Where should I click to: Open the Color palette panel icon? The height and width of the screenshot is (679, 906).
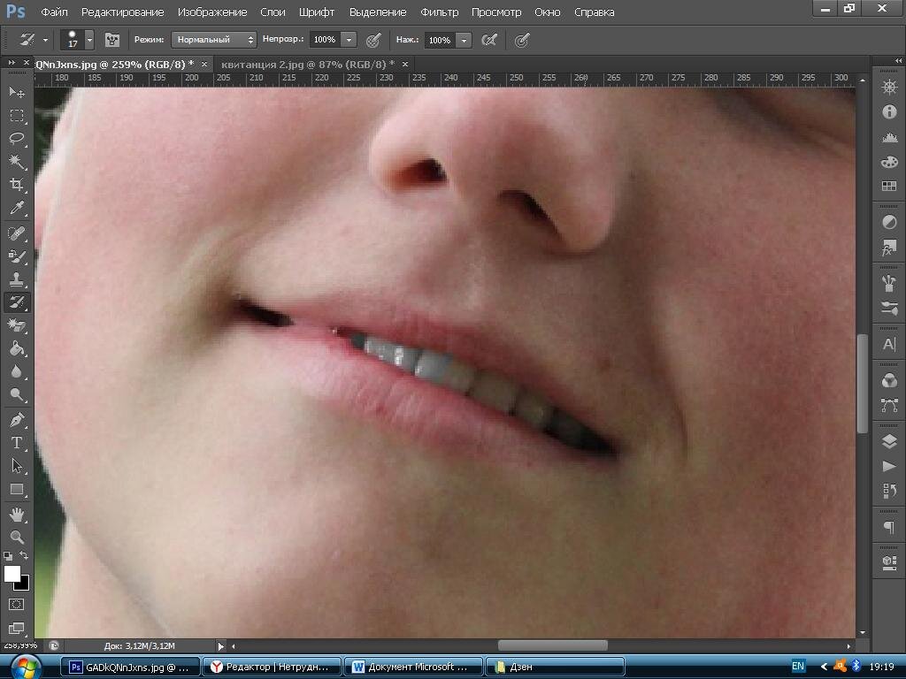click(889, 162)
